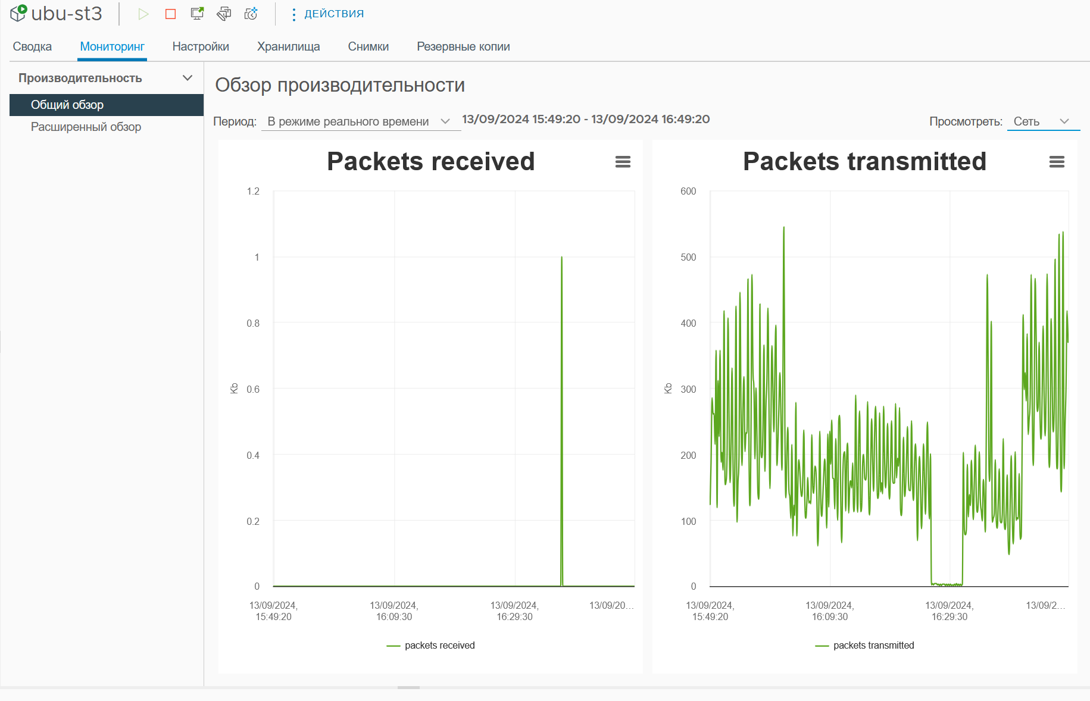
Task: Switch to the Резервные копии tab
Action: pos(463,46)
